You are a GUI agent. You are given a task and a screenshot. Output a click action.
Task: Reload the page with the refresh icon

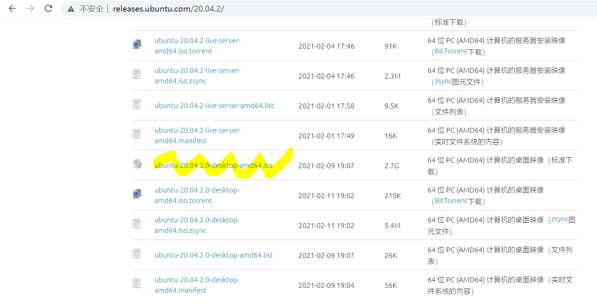pos(48,9)
